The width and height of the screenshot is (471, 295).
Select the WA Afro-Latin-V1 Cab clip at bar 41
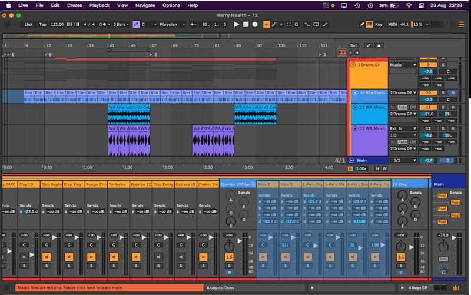pyautogui.click(x=129, y=114)
